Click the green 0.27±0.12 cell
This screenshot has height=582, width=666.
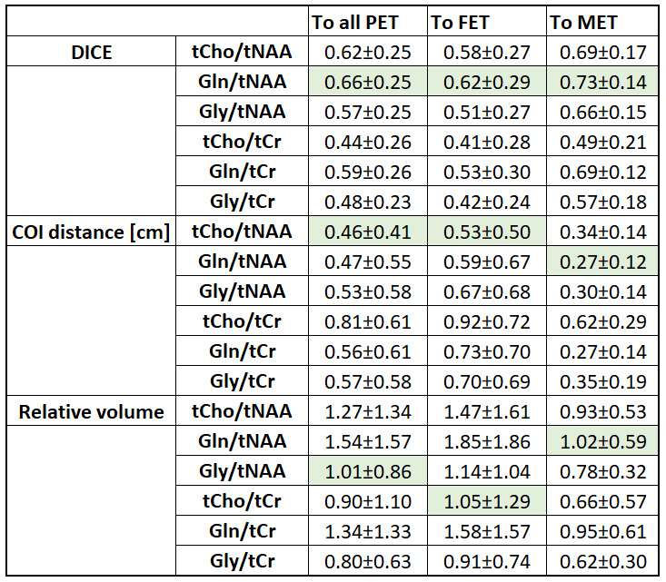click(603, 261)
